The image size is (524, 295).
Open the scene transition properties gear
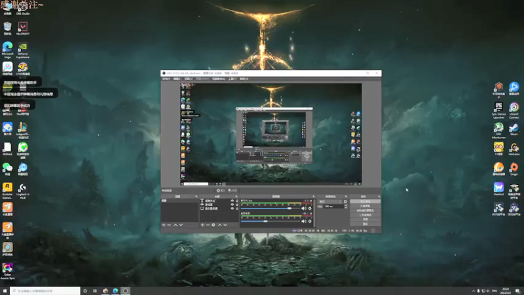(345, 202)
